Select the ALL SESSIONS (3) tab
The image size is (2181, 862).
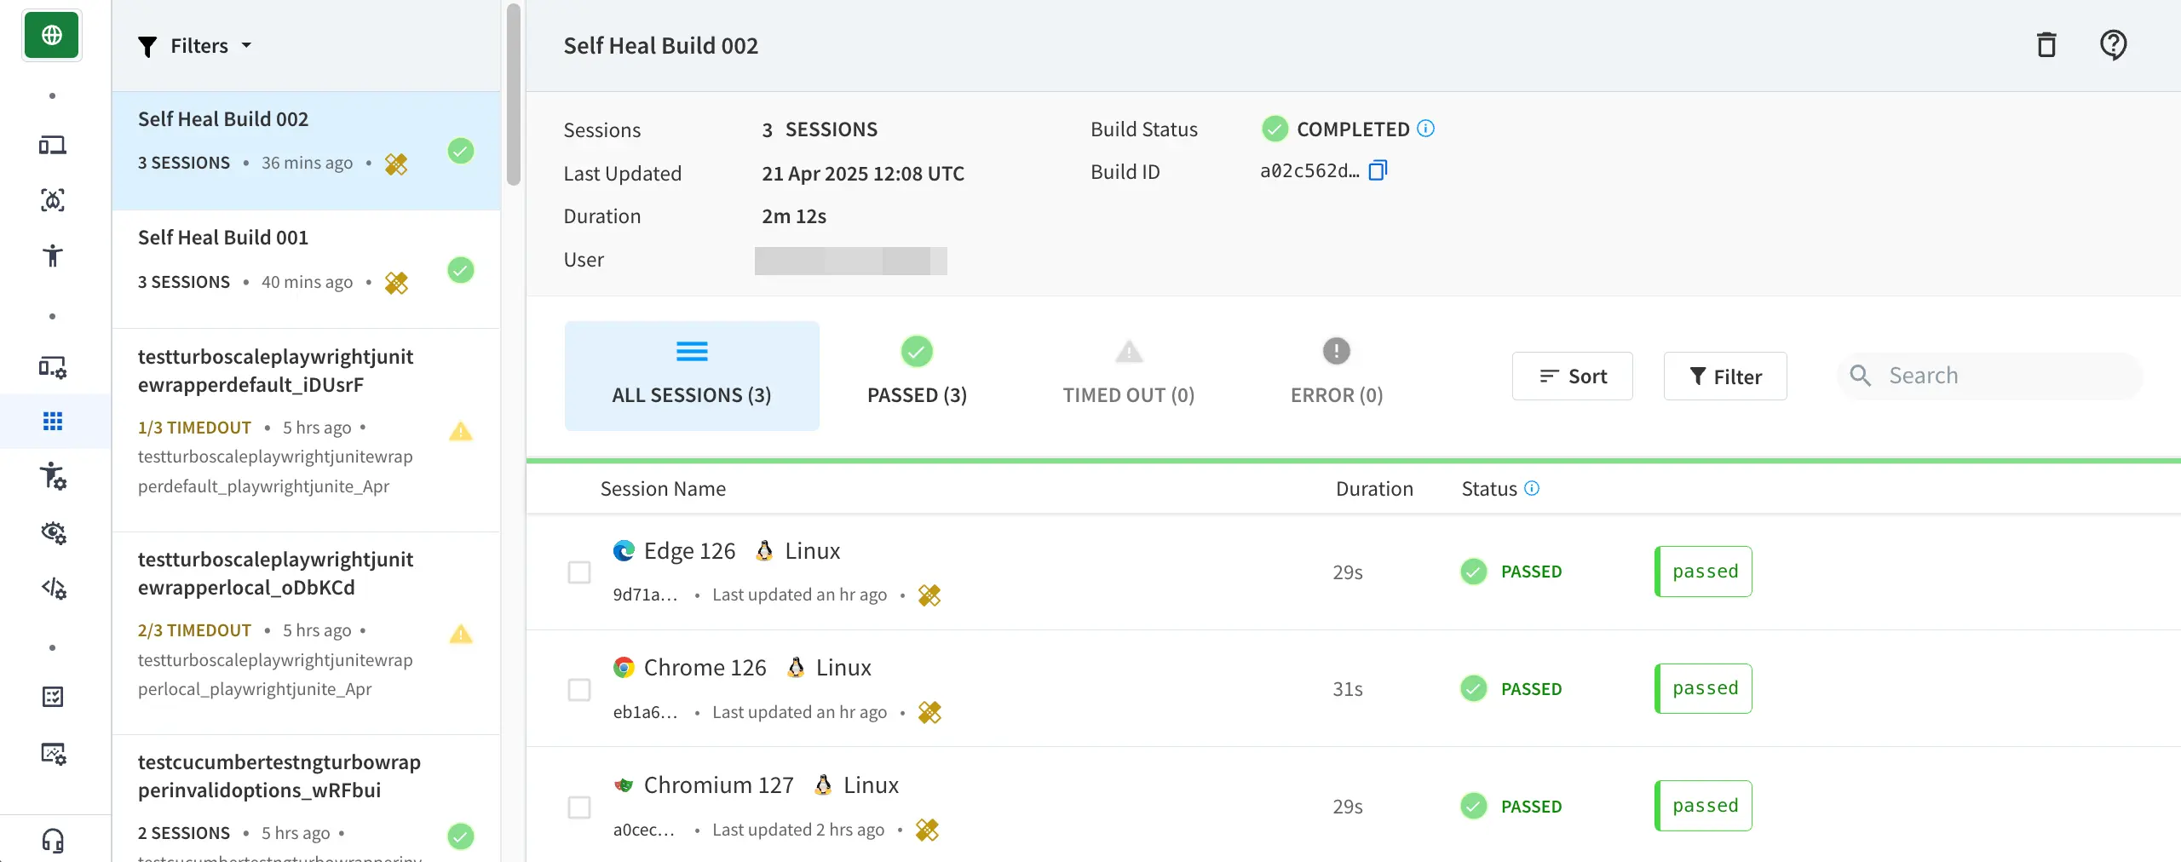(x=692, y=376)
